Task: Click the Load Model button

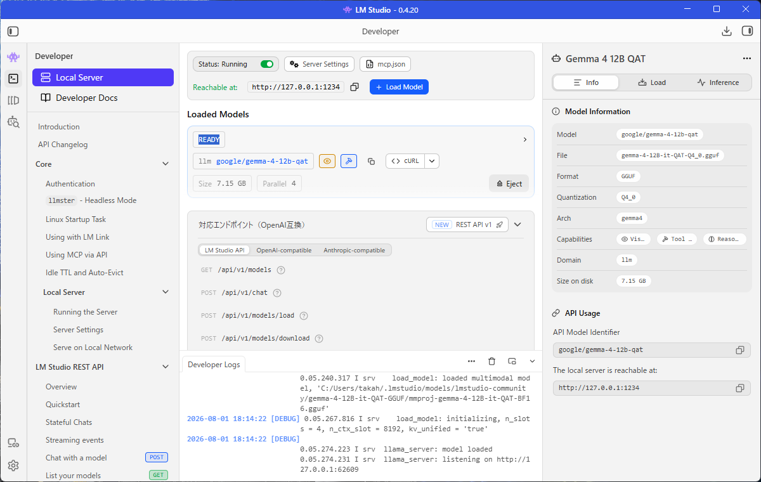Action: click(x=399, y=87)
